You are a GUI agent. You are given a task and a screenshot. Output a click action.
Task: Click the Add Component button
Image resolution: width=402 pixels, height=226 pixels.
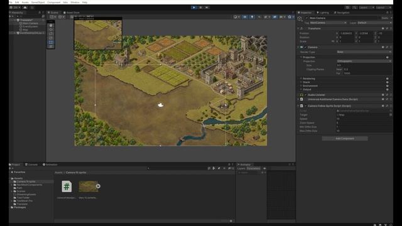pos(345,138)
